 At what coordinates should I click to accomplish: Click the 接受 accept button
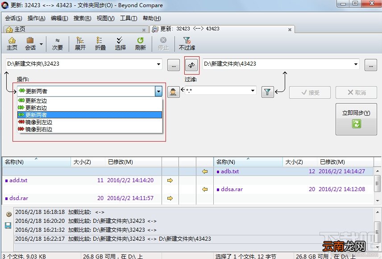pos(310,92)
